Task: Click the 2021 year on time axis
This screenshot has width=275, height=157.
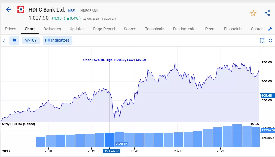Action: (178, 151)
